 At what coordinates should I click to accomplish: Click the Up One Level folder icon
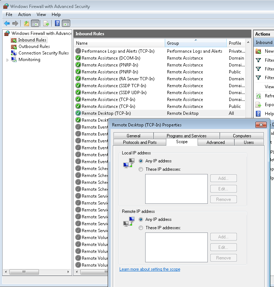26,24
